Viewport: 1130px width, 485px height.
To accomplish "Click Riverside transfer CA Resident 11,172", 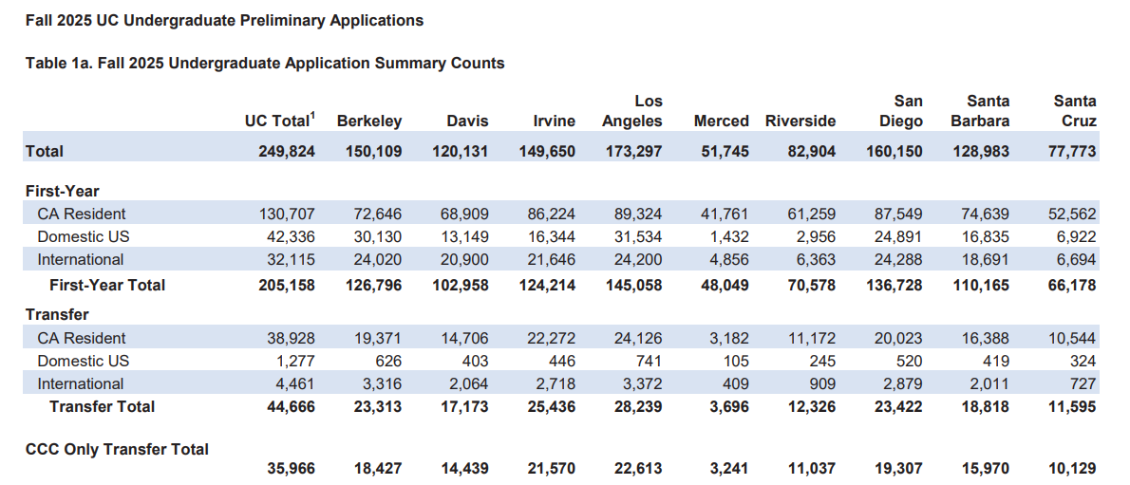I will tap(812, 338).
